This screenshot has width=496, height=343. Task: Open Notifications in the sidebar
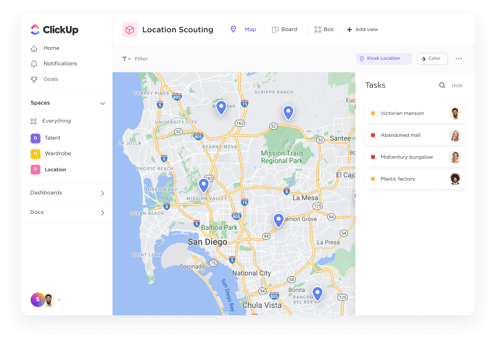pyautogui.click(x=60, y=64)
